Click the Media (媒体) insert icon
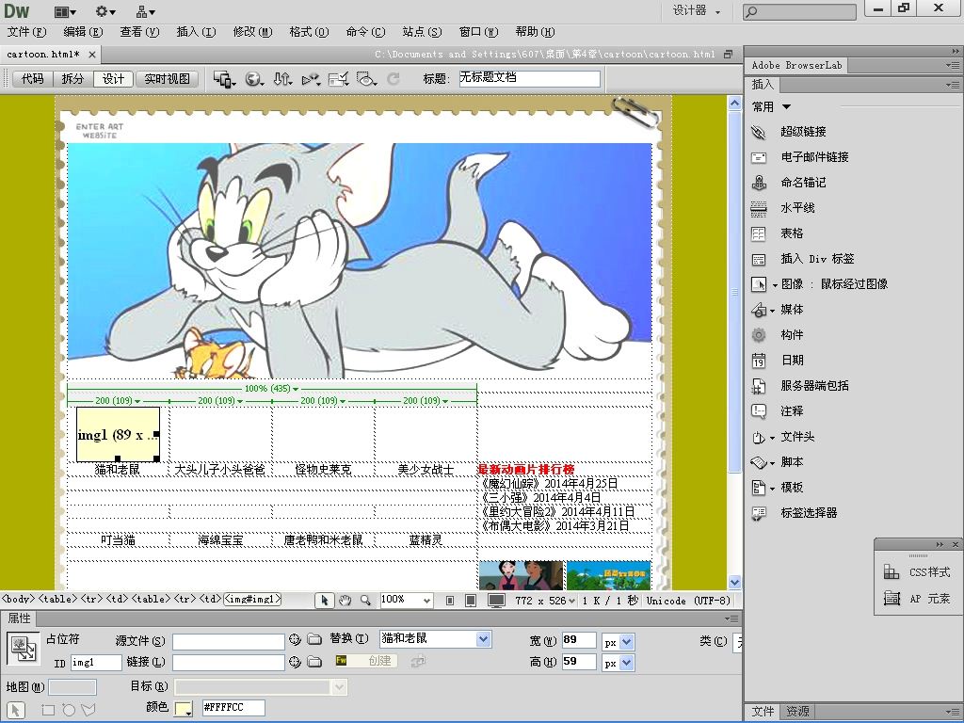 (760, 310)
